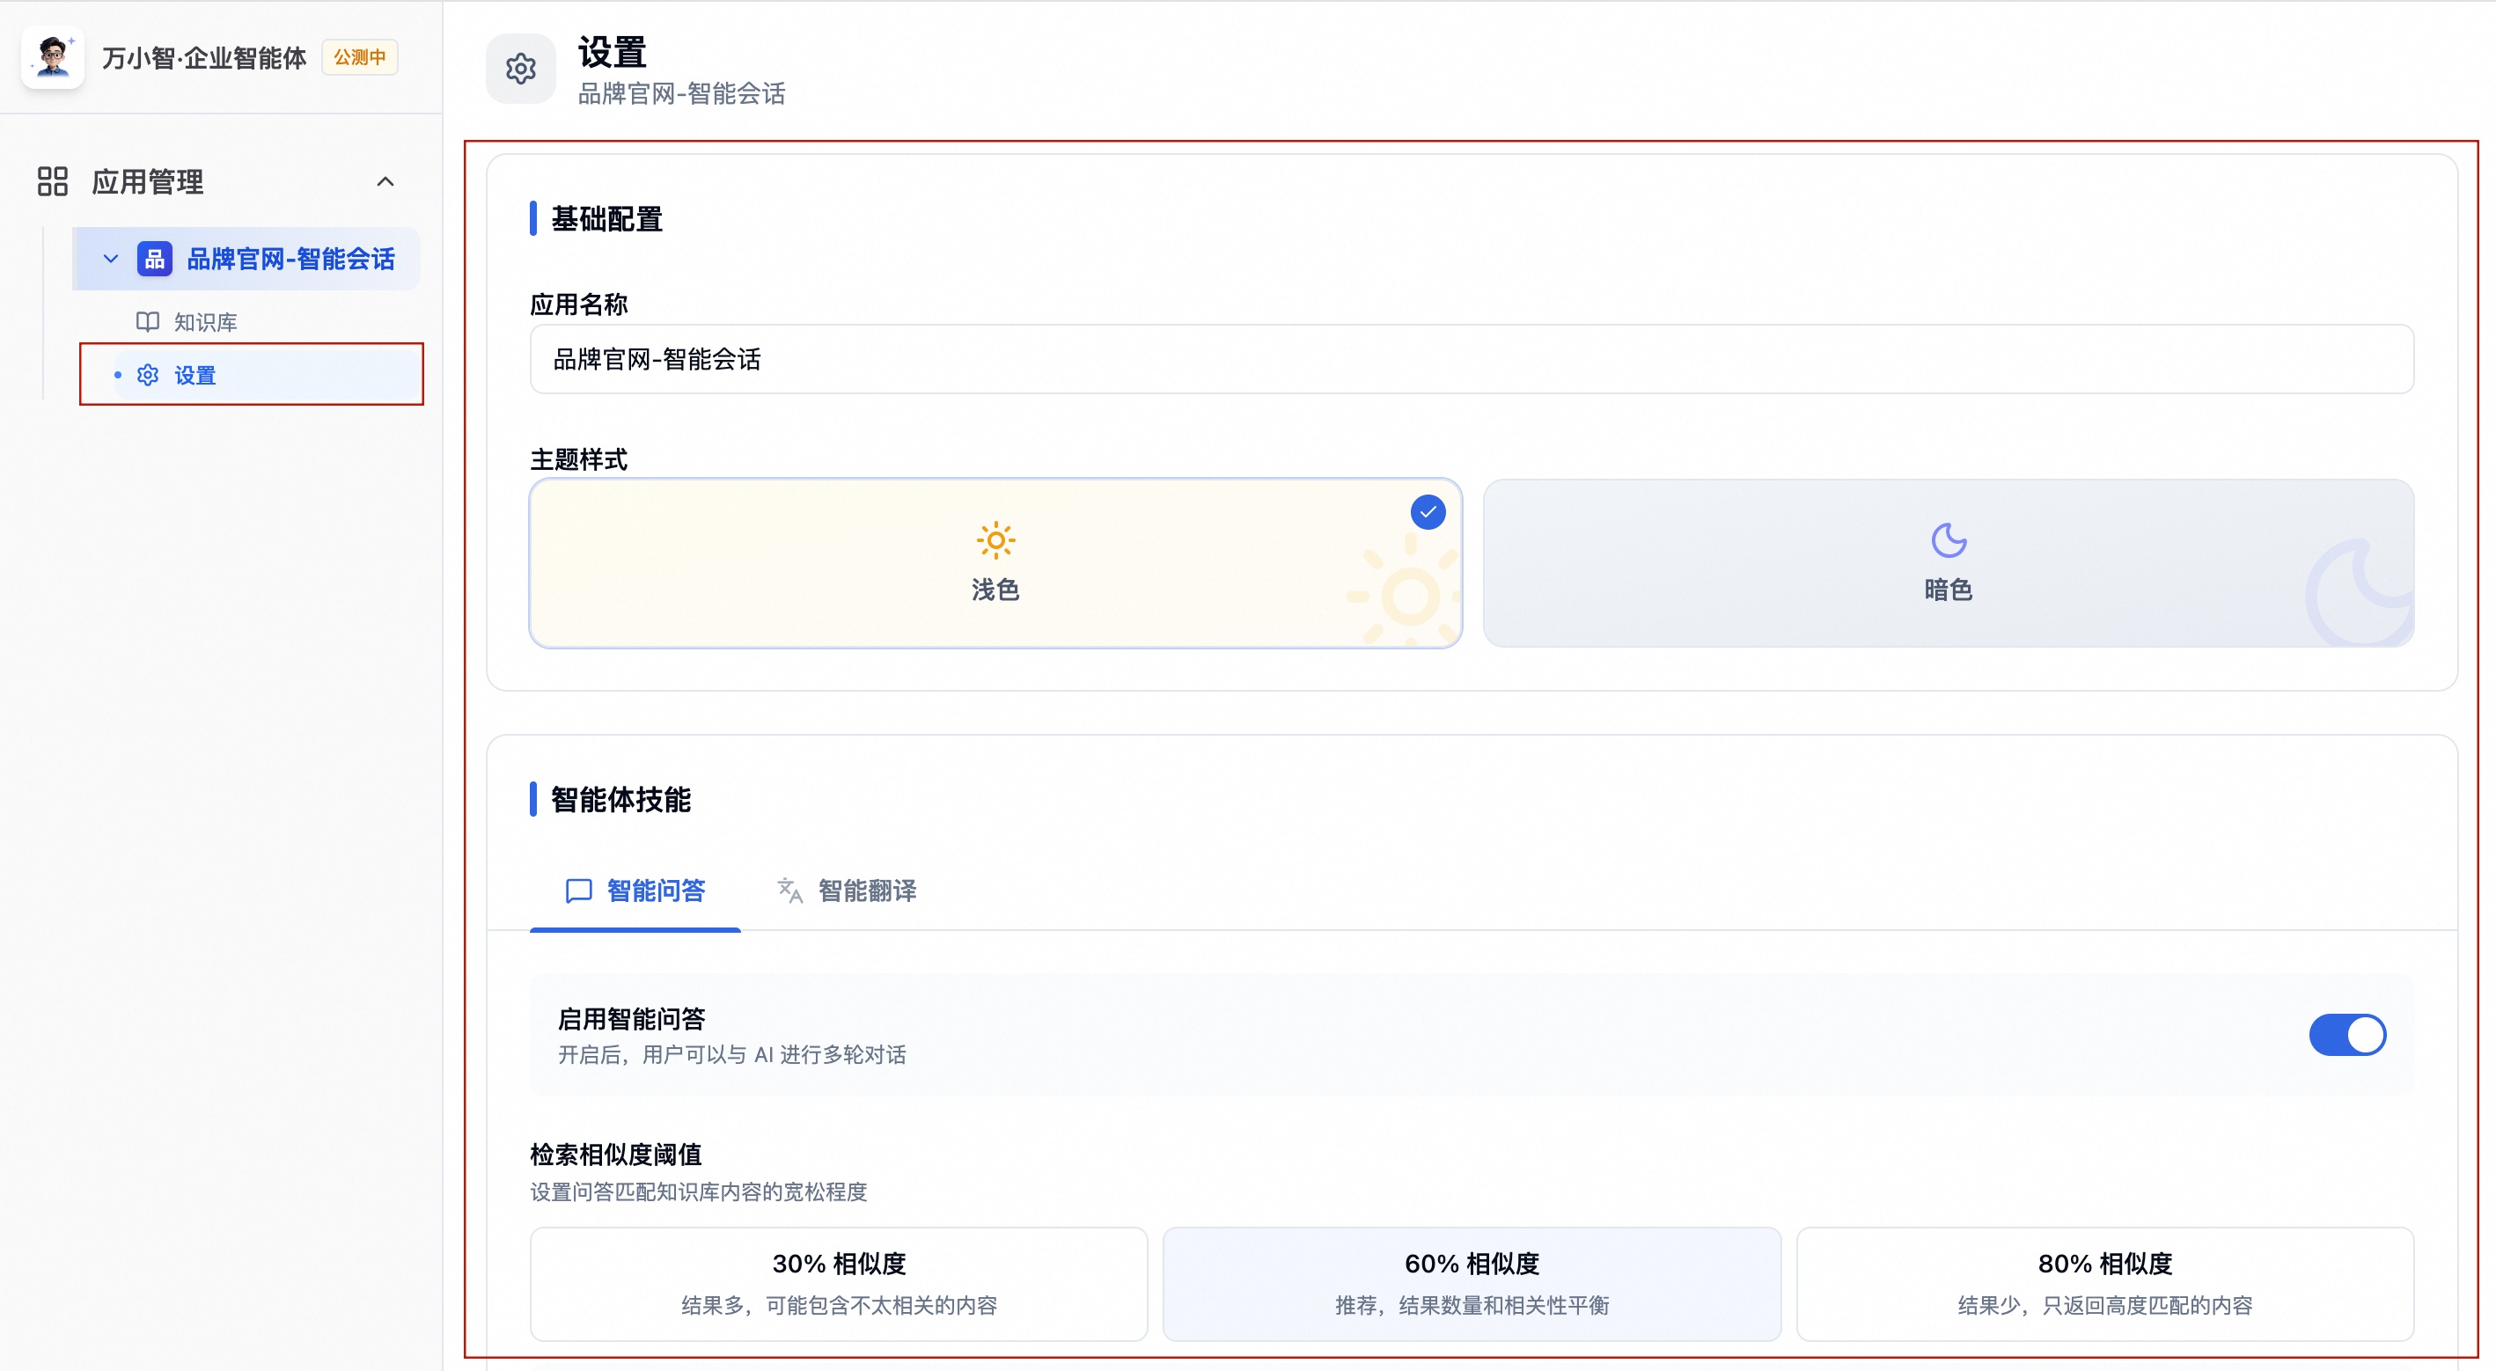This screenshot has height=1371, width=2496.
Task: Disable the 启用智能问答 switch
Action: pyautogui.click(x=2348, y=1034)
